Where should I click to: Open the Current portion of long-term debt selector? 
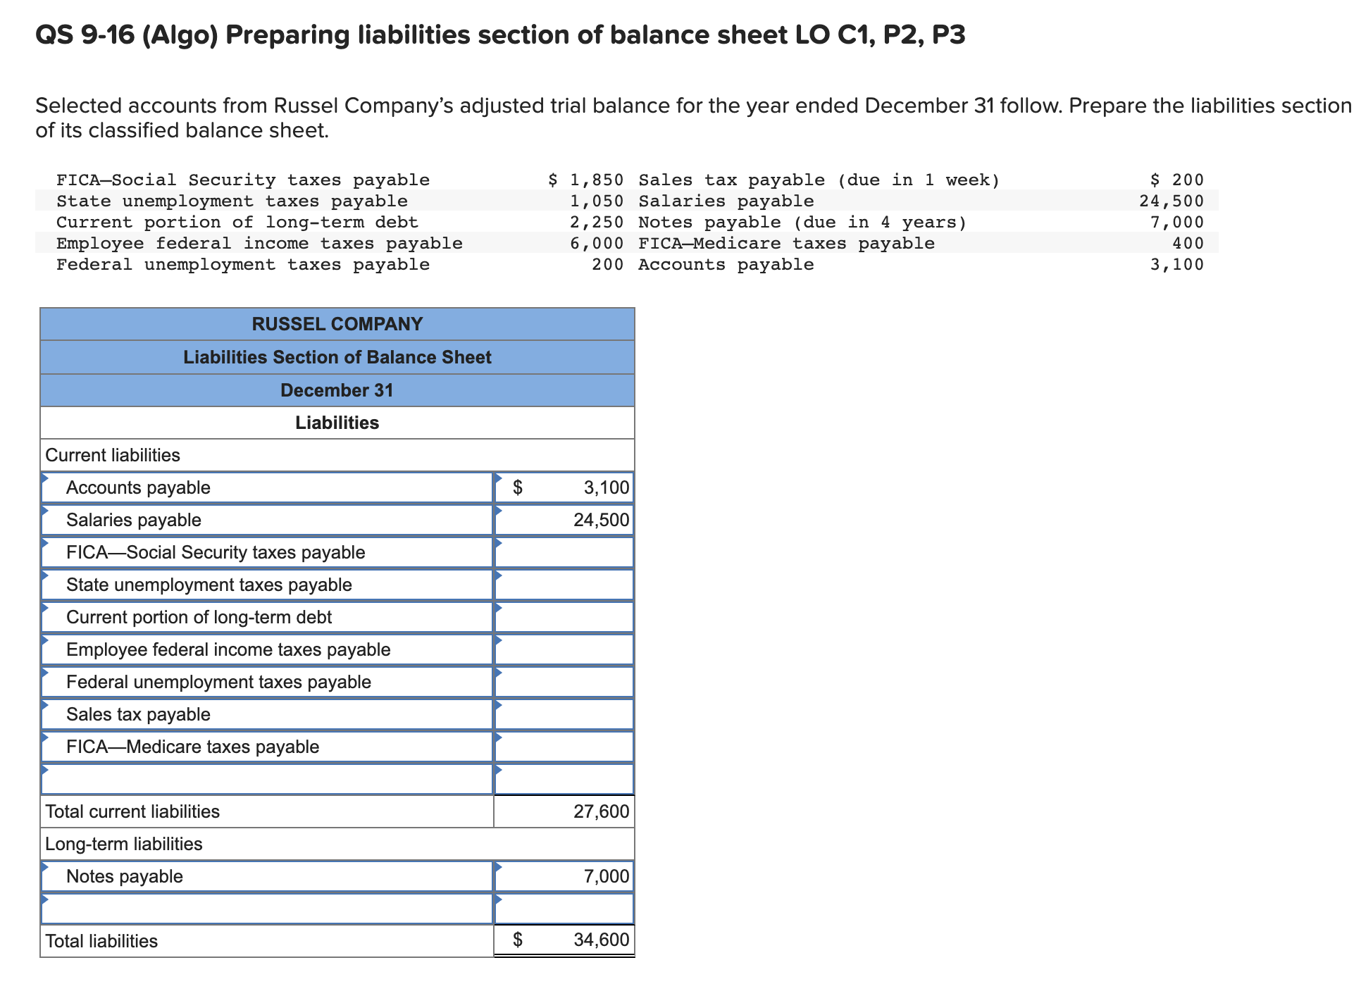tap(268, 617)
